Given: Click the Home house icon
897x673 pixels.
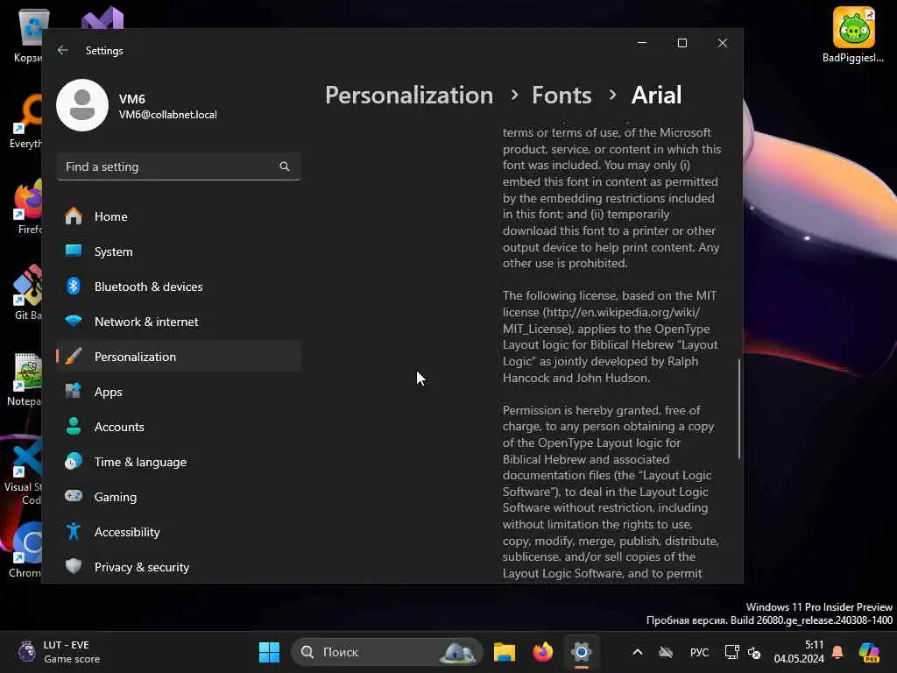Looking at the screenshot, I should (x=74, y=216).
